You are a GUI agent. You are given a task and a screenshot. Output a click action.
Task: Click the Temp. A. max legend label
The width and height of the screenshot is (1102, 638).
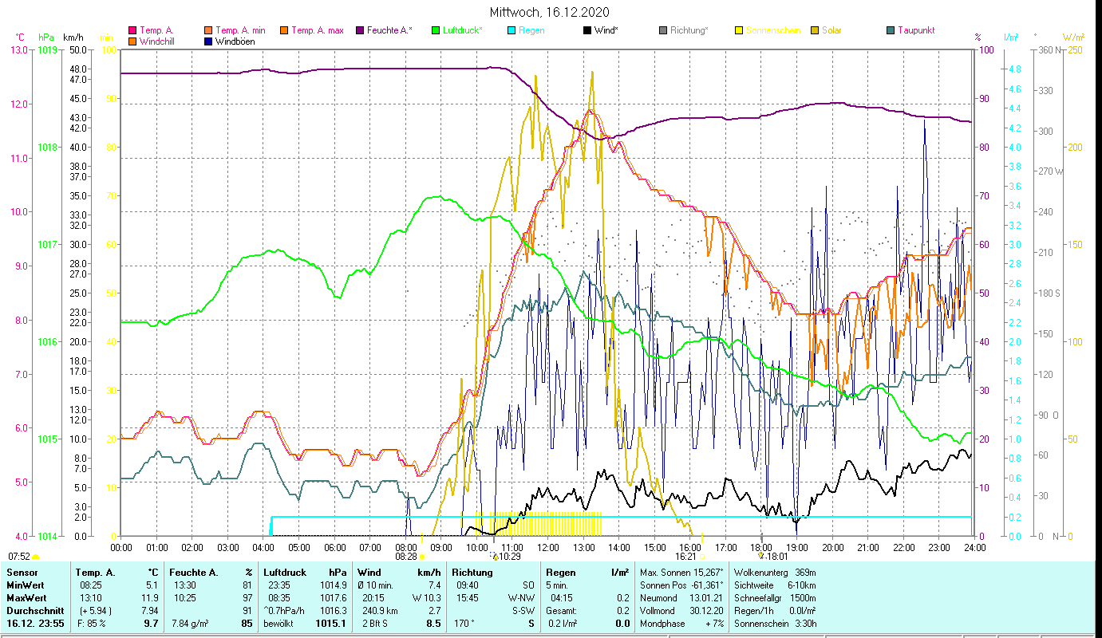pyautogui.click(x=318, y=31)
